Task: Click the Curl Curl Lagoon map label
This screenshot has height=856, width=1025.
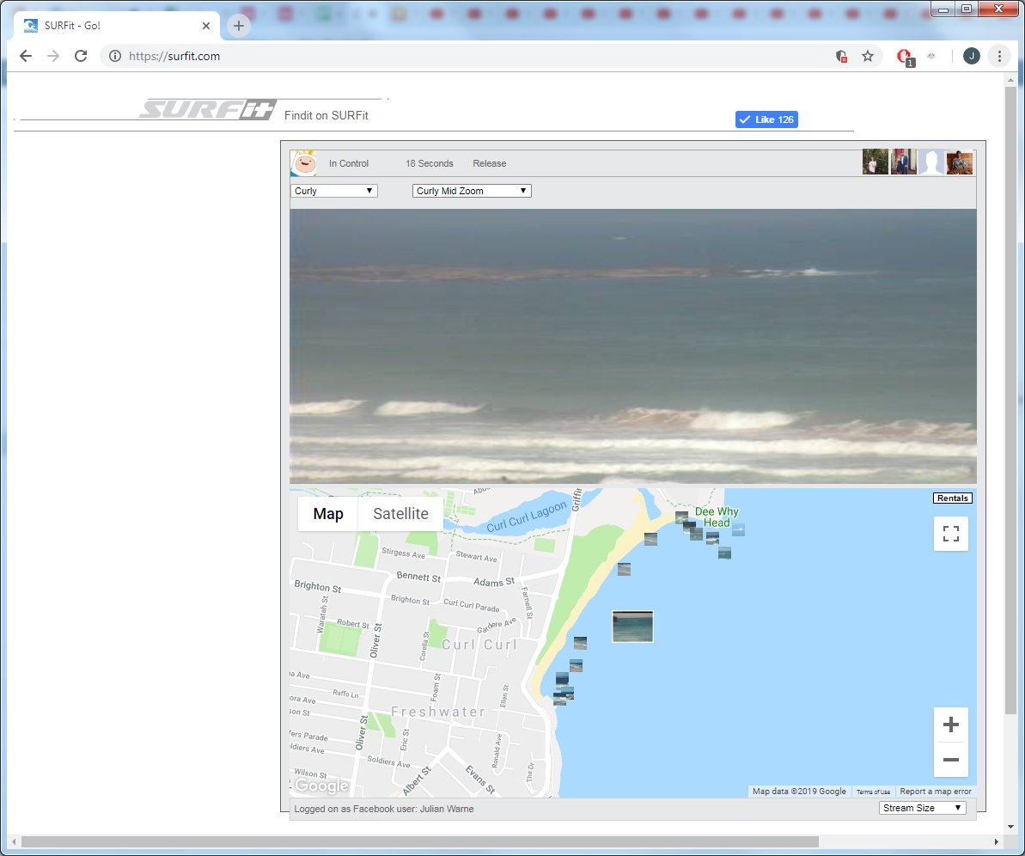Action: point(527,517)
